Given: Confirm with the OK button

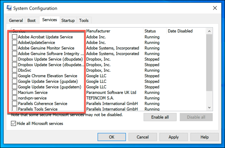Looking at the screenshot, I should [112, 137].
